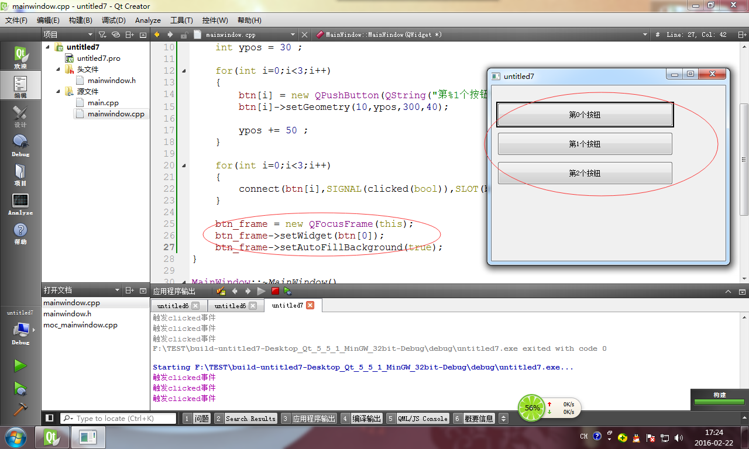Open the output panes selector arrows in status bar
Screen dimensions: 749x449
pyautogui.click(x=503, y=419)
